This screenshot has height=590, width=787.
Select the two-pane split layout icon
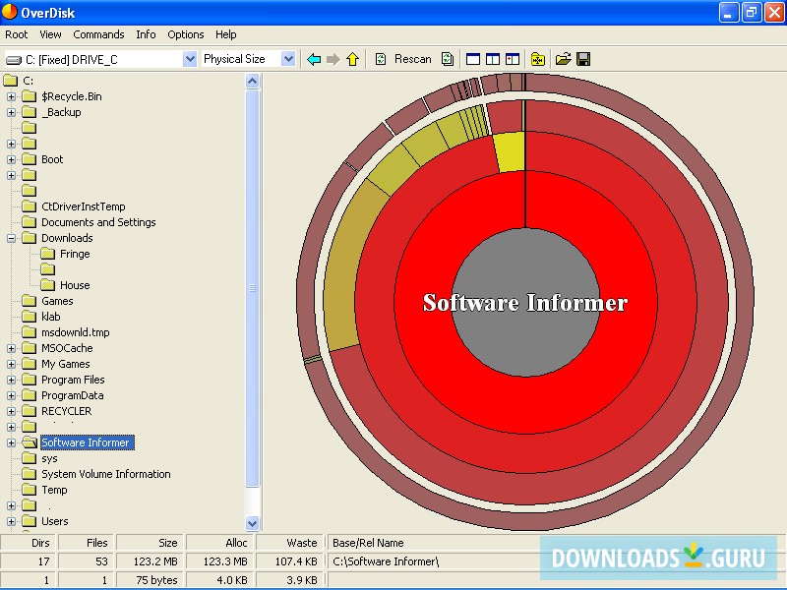coord(494,59)
